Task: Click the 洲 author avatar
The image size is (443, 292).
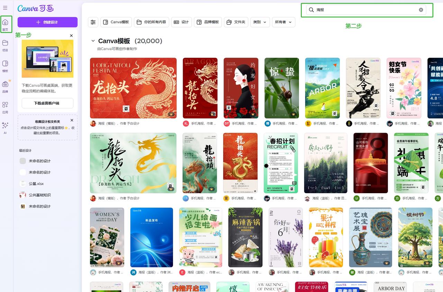Action: pyautogui.click(x=134, y=272)
